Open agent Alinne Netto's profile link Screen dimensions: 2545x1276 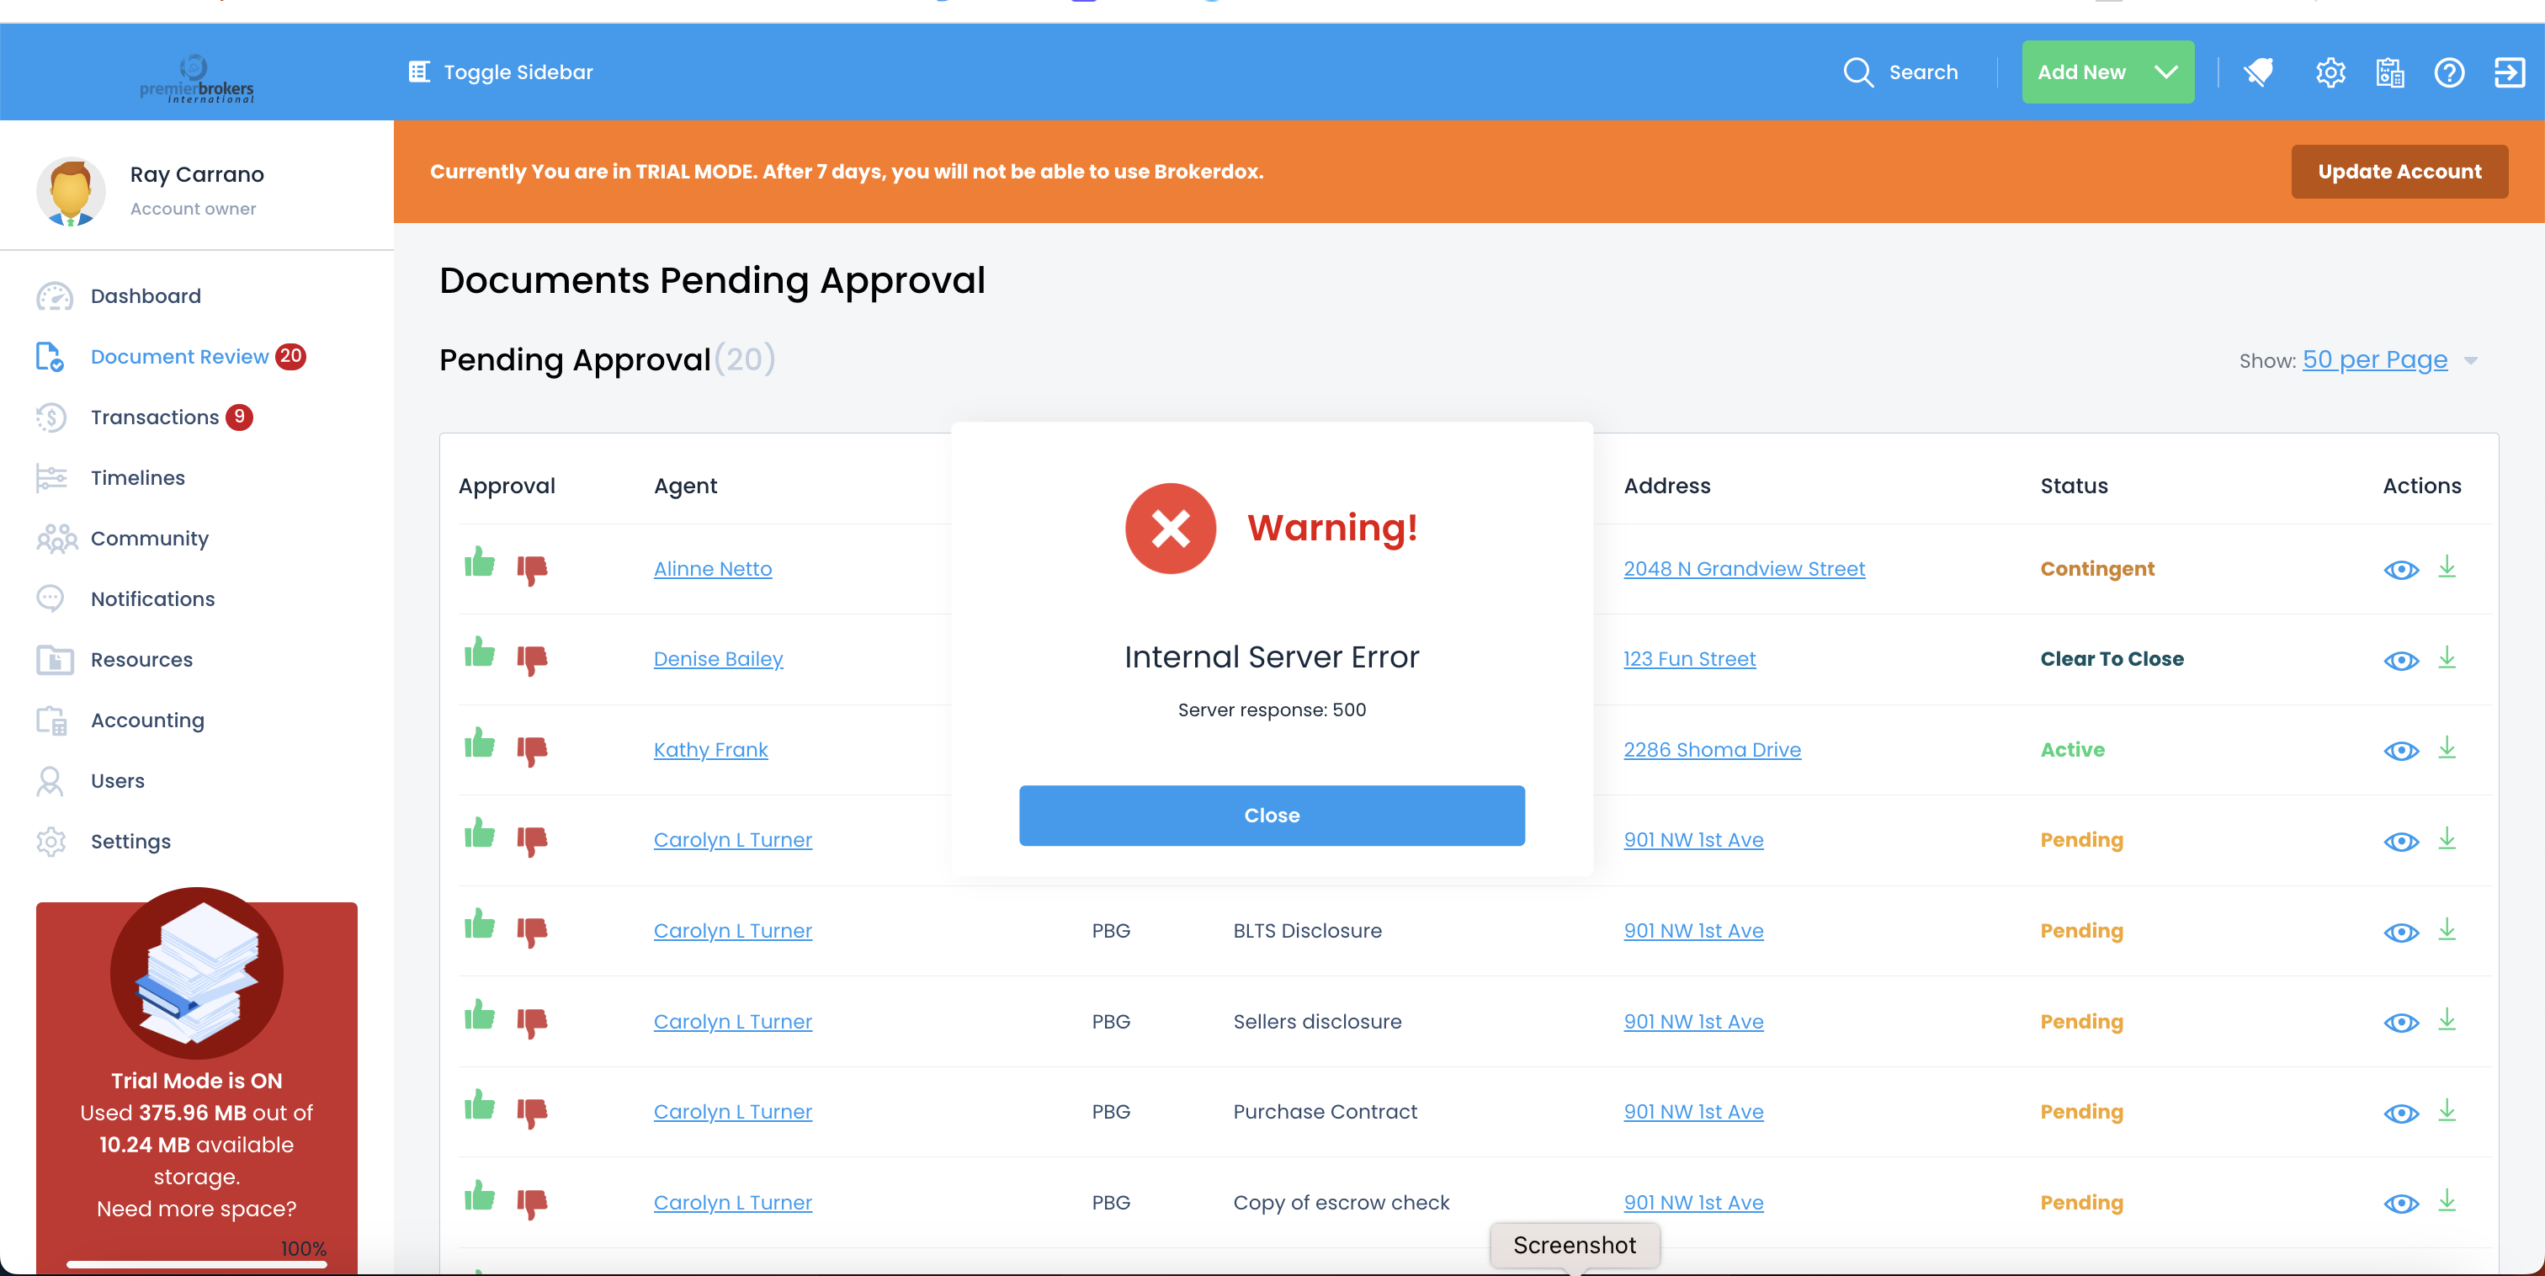pos(712,569)
